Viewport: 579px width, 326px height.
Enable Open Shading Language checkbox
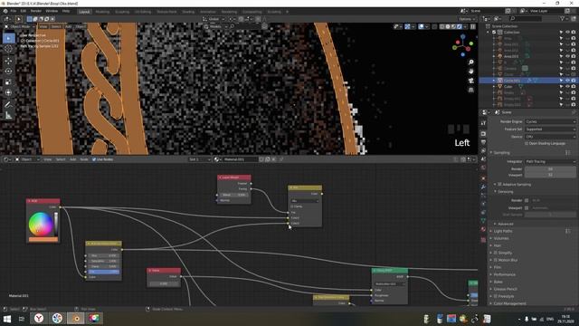pos(527,143)
